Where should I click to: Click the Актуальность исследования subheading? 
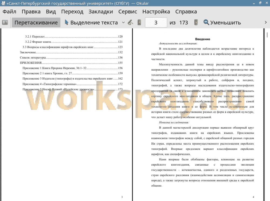[x=178, y=43]
